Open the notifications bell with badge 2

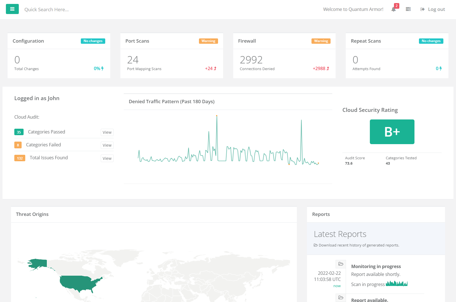point(394,9)
